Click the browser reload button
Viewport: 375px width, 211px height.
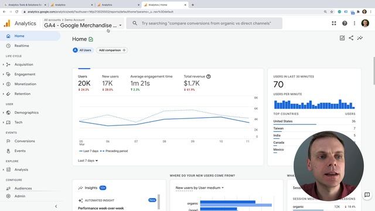pyautogui.click(x=16, y=12)
